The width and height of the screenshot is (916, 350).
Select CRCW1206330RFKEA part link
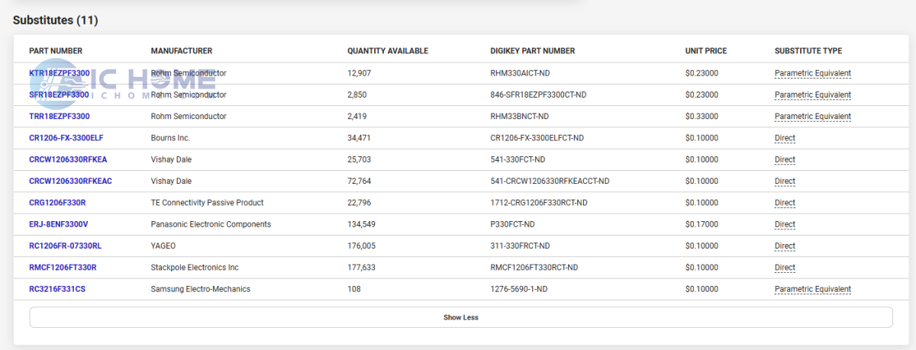(x=68, y=159)
